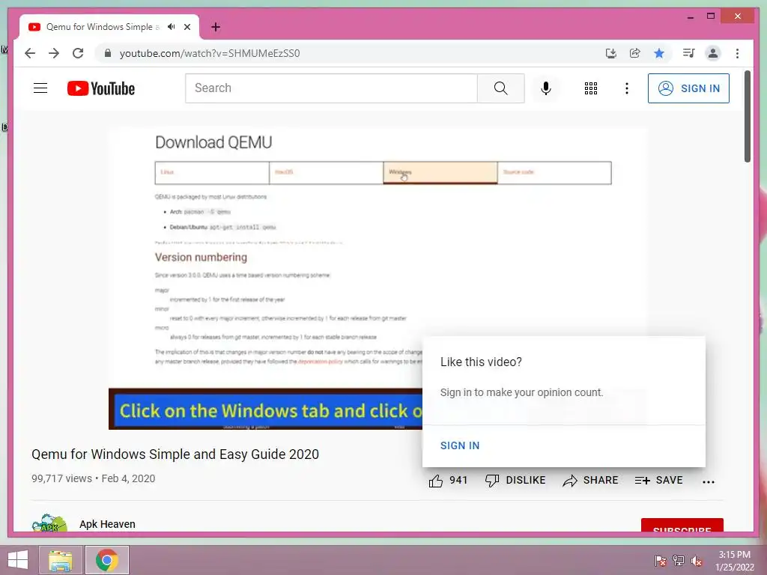
Task: Click the red SUBSCRIBE button
Action: (x=682, y=526)
